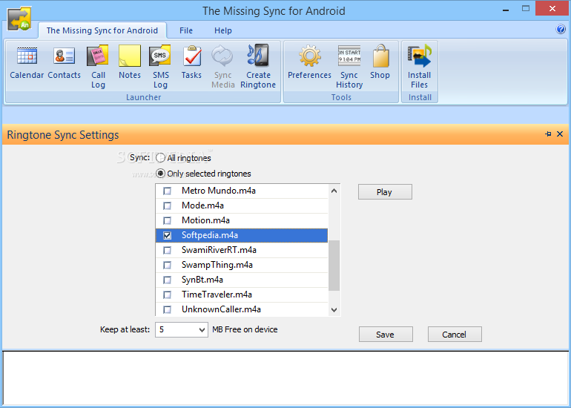The height and width of the screenshot is (408, 571).
Task: Click the Play button
Action: (x=385, y=192)
